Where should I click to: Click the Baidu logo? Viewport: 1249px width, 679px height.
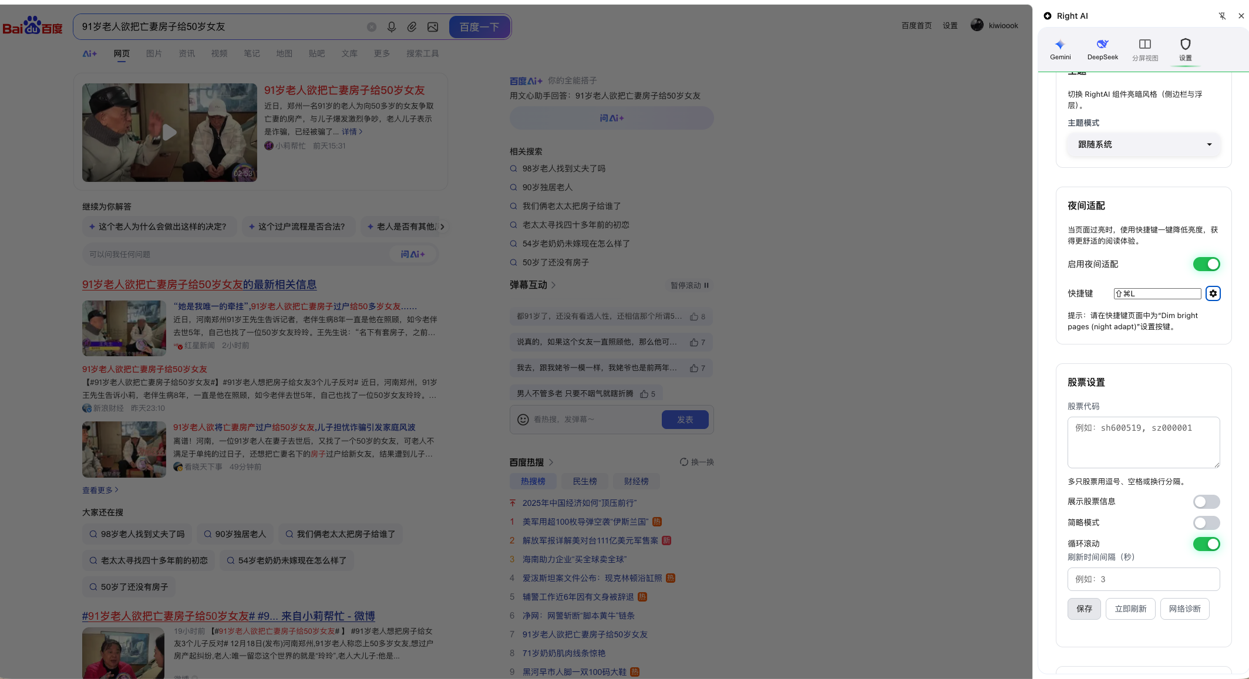click(x=32, y=26)
